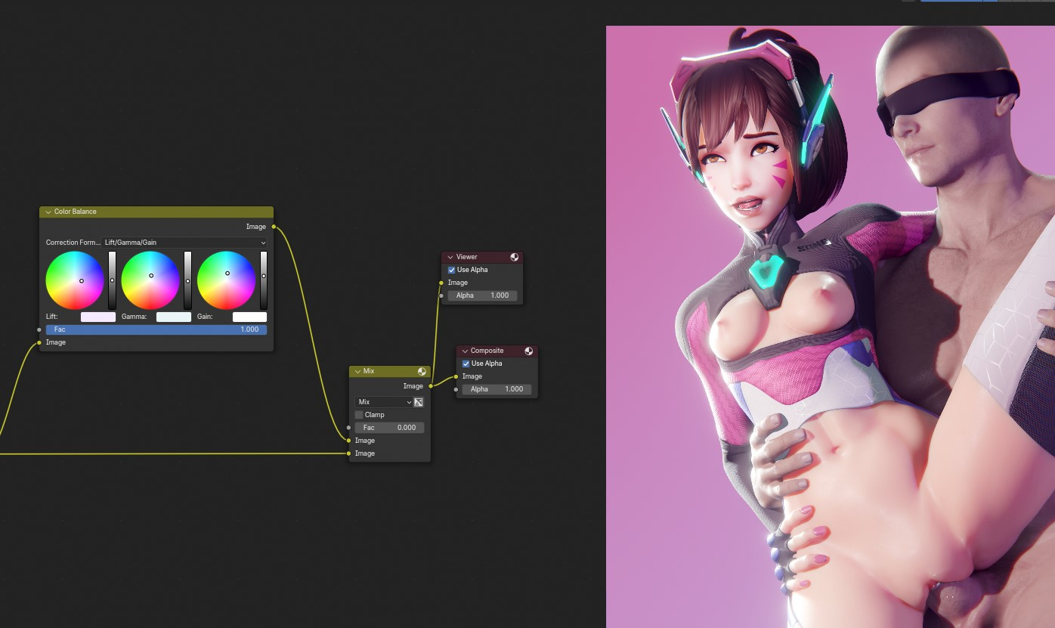
Task: Click the Lift color wheel
Action: 75,280
